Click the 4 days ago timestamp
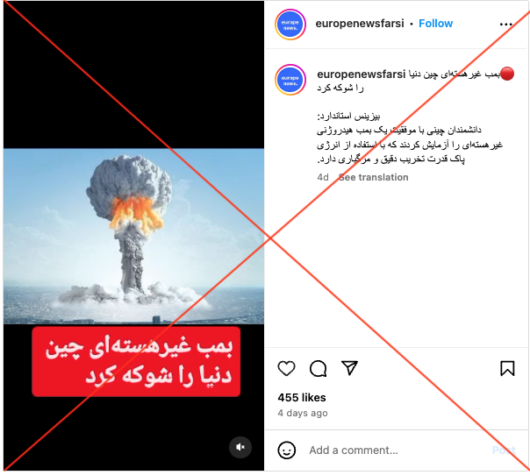530x475 pixels. [303, 414]
